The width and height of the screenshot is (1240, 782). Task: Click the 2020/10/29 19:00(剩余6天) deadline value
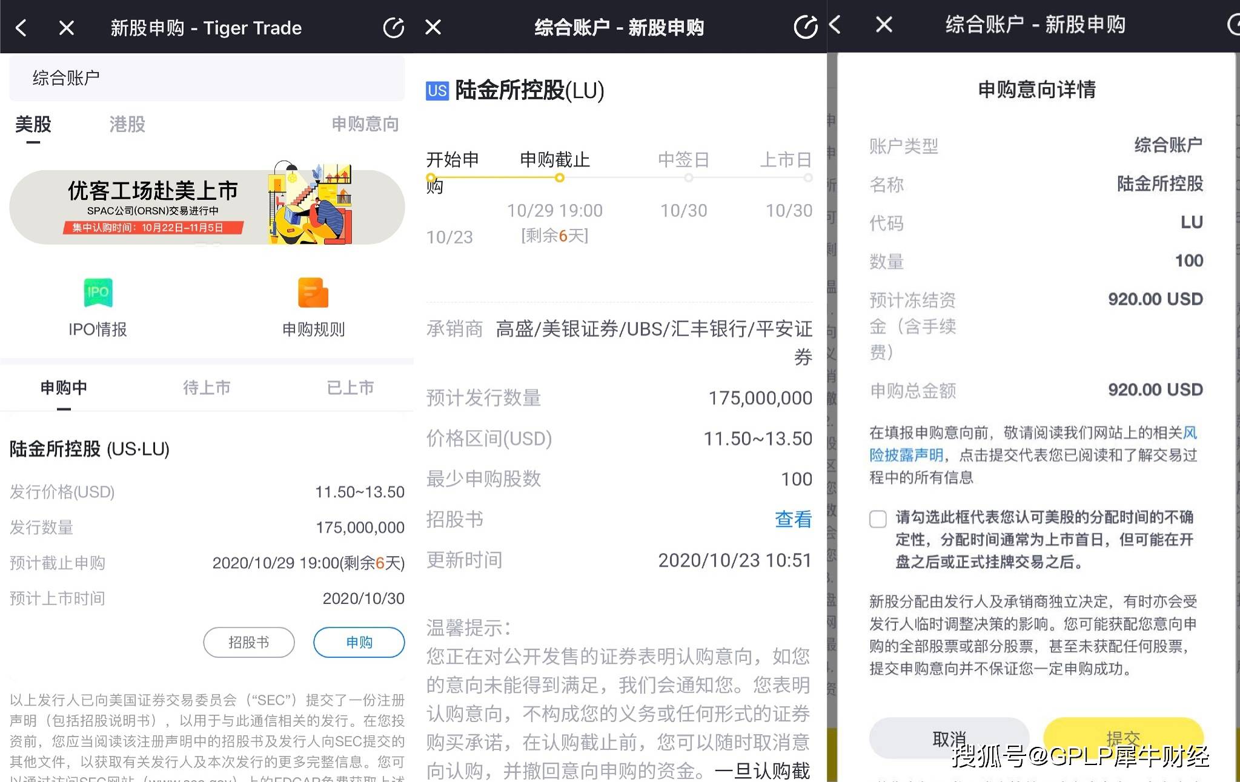click(308, 563)
